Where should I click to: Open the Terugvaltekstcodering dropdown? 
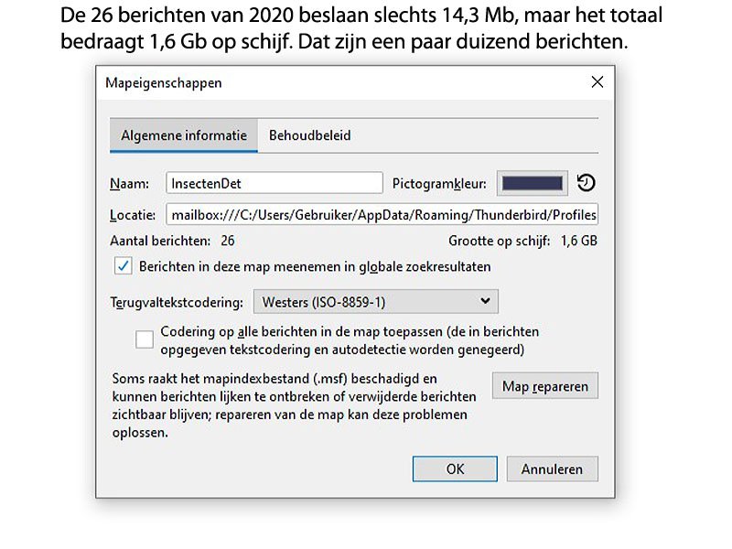point(375,301)
